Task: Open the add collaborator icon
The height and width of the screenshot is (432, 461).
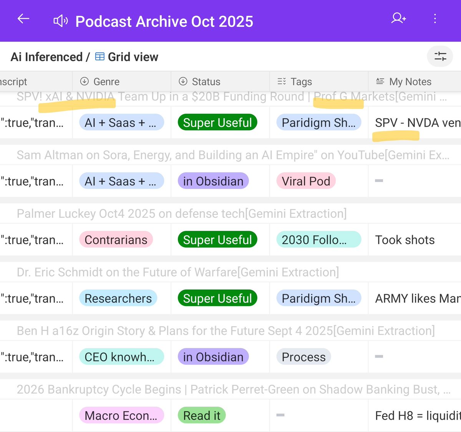Action: pyautogui.click(x=399, y=18)
